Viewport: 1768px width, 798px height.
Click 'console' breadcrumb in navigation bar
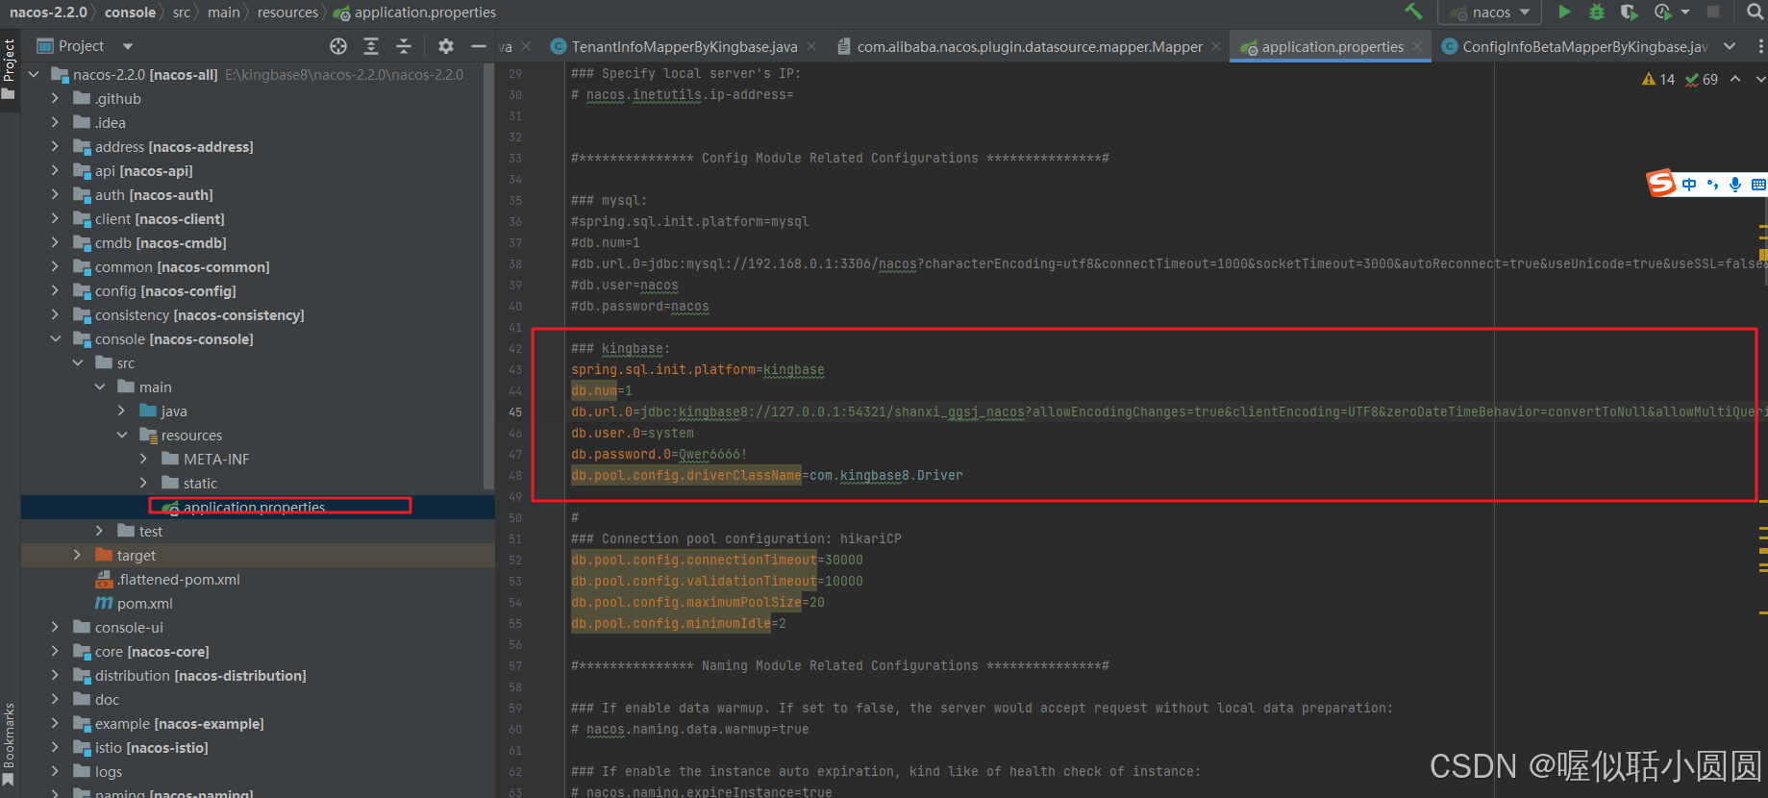pos(130,12)
